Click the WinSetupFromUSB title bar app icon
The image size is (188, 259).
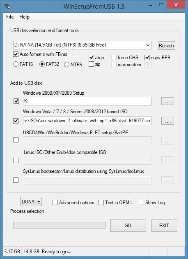7,7
